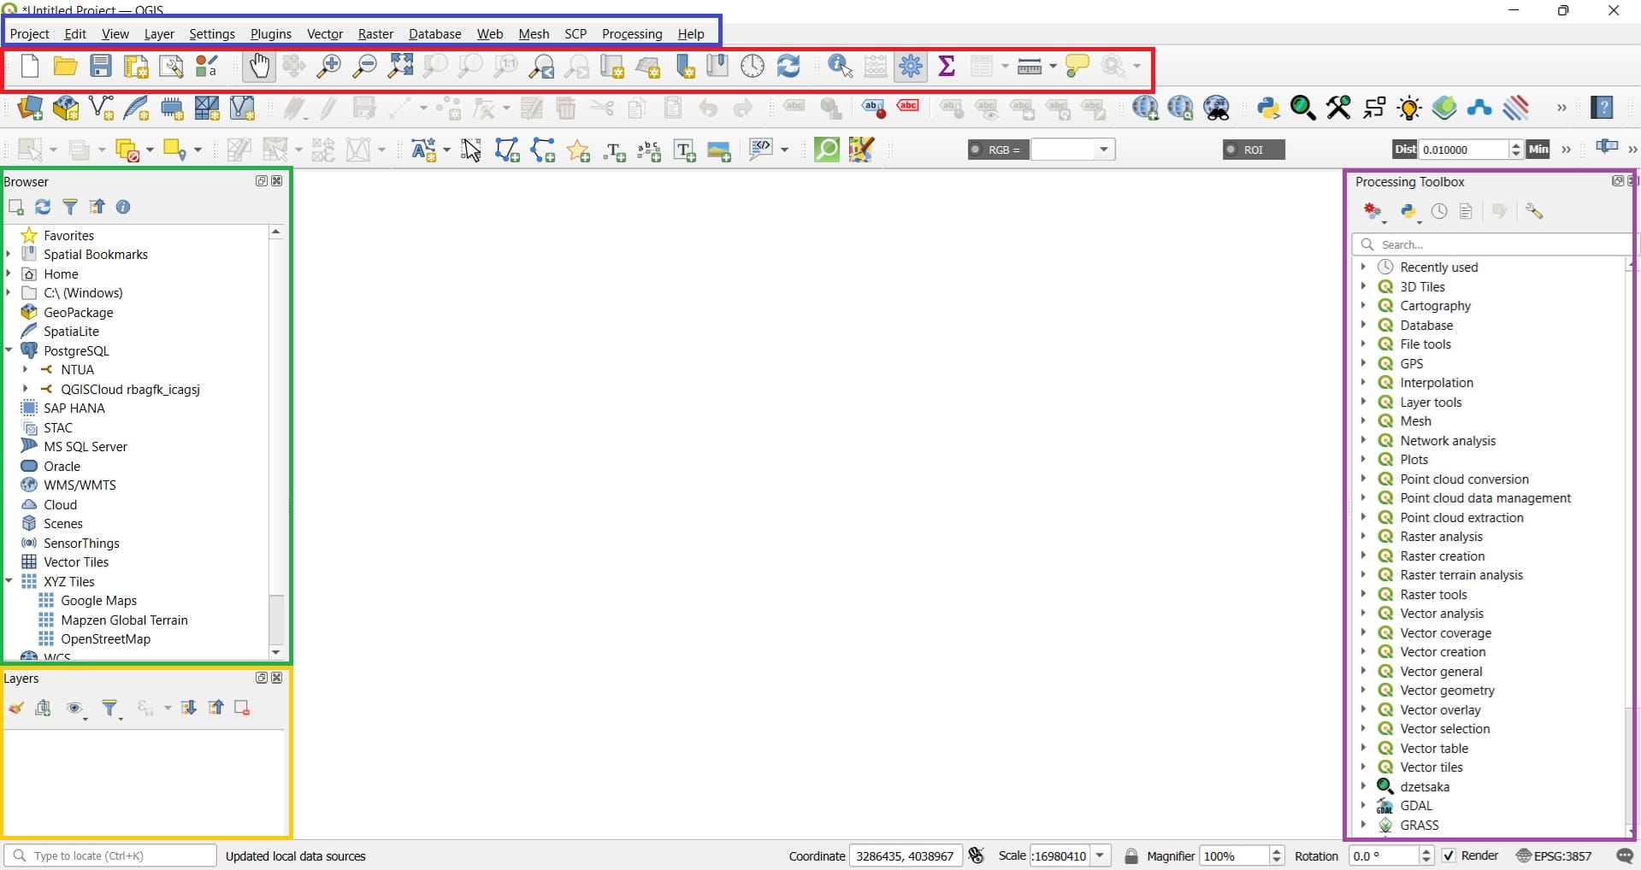Open the Scale dropdown in status bar
Image resolution: width=1641 pixels, height=870 pixels.
tap(1101, 855)
